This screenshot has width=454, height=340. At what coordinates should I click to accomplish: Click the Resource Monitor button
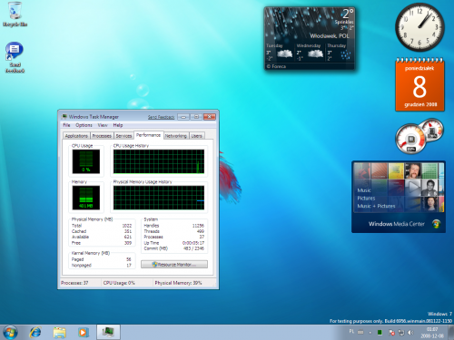tap(174, 265)
